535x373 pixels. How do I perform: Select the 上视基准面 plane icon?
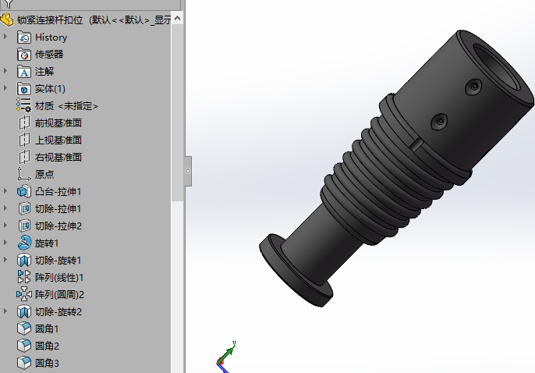[x=24, y=140]
